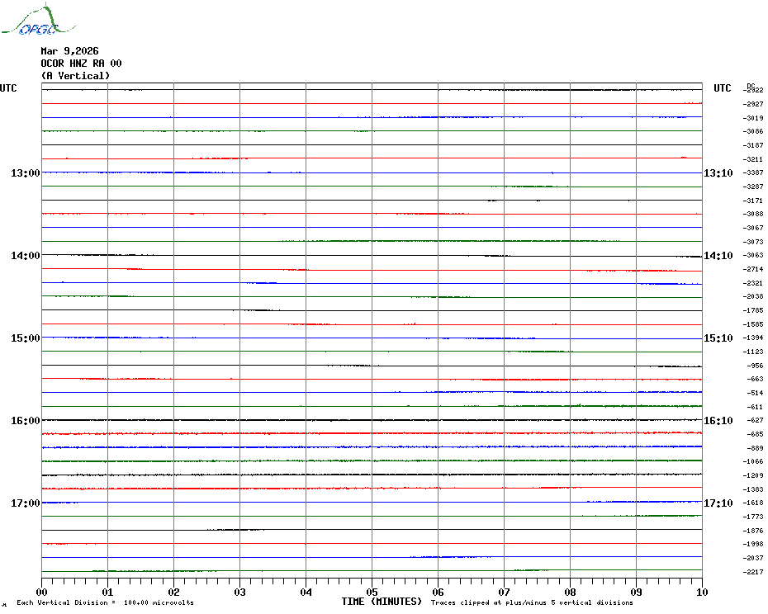Viewport: 768px width, 614px height.
Task: Click the DC offset value "-1066"
Action: tap(753, 461)
